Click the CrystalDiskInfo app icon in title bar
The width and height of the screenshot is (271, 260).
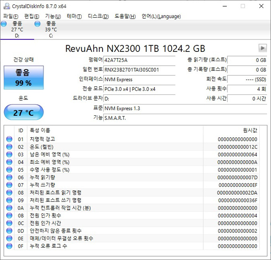(x=7, y=6)
